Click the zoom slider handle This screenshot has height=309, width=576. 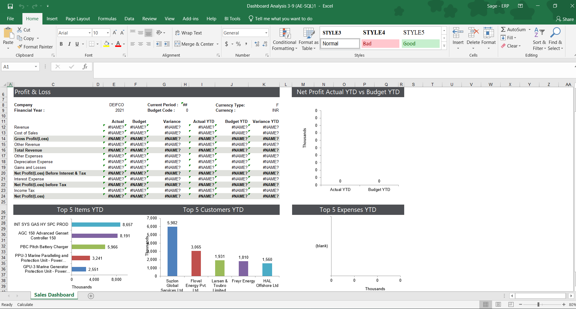coord(538,304)
